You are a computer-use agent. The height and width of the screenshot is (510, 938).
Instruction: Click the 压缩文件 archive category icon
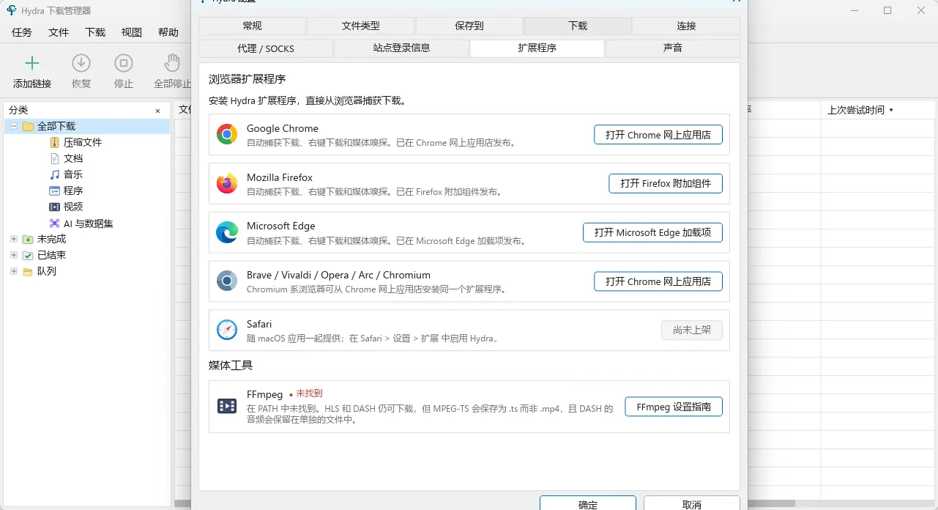pyautogui.click(x=54, y=142)
